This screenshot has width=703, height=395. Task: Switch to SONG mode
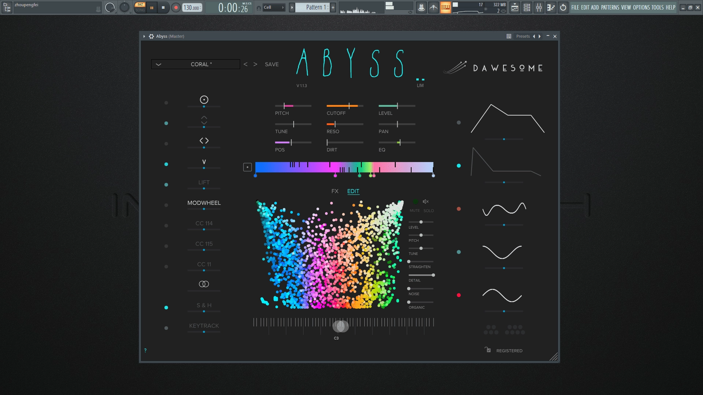pyautogui.click(x=140, y=10)
